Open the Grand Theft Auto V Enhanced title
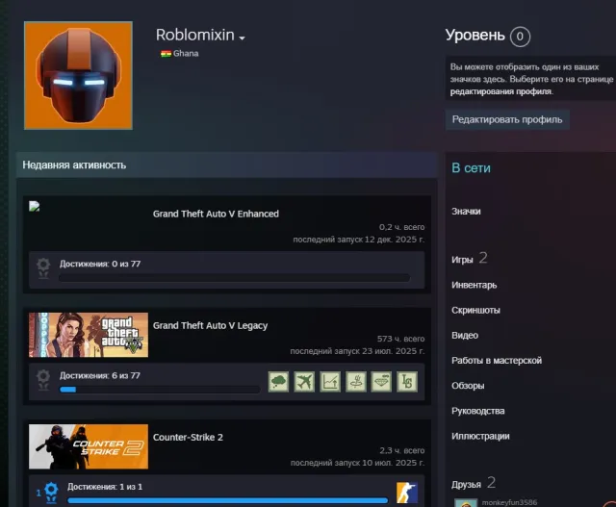The image size is (616, 507). pyautogui.click(x=216, y=214)
